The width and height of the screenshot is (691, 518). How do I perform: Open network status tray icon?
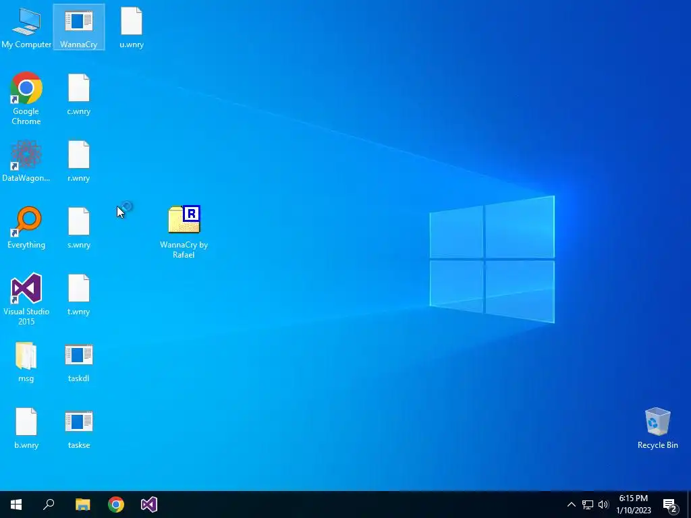[x=588, y=505]
